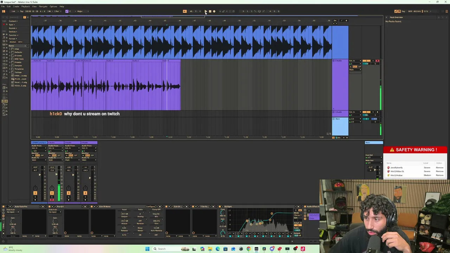
Task: Open Windows Start menu
Action: (x=147, y=249)
